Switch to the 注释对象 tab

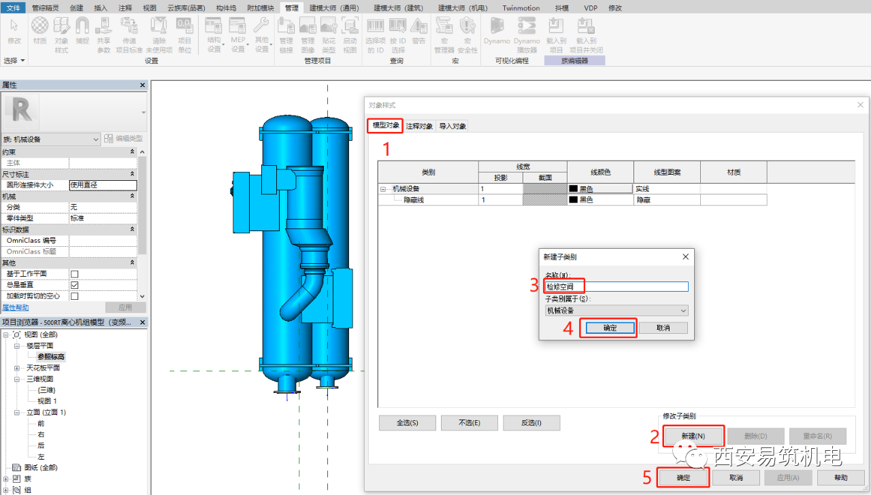tap(419, 126)
